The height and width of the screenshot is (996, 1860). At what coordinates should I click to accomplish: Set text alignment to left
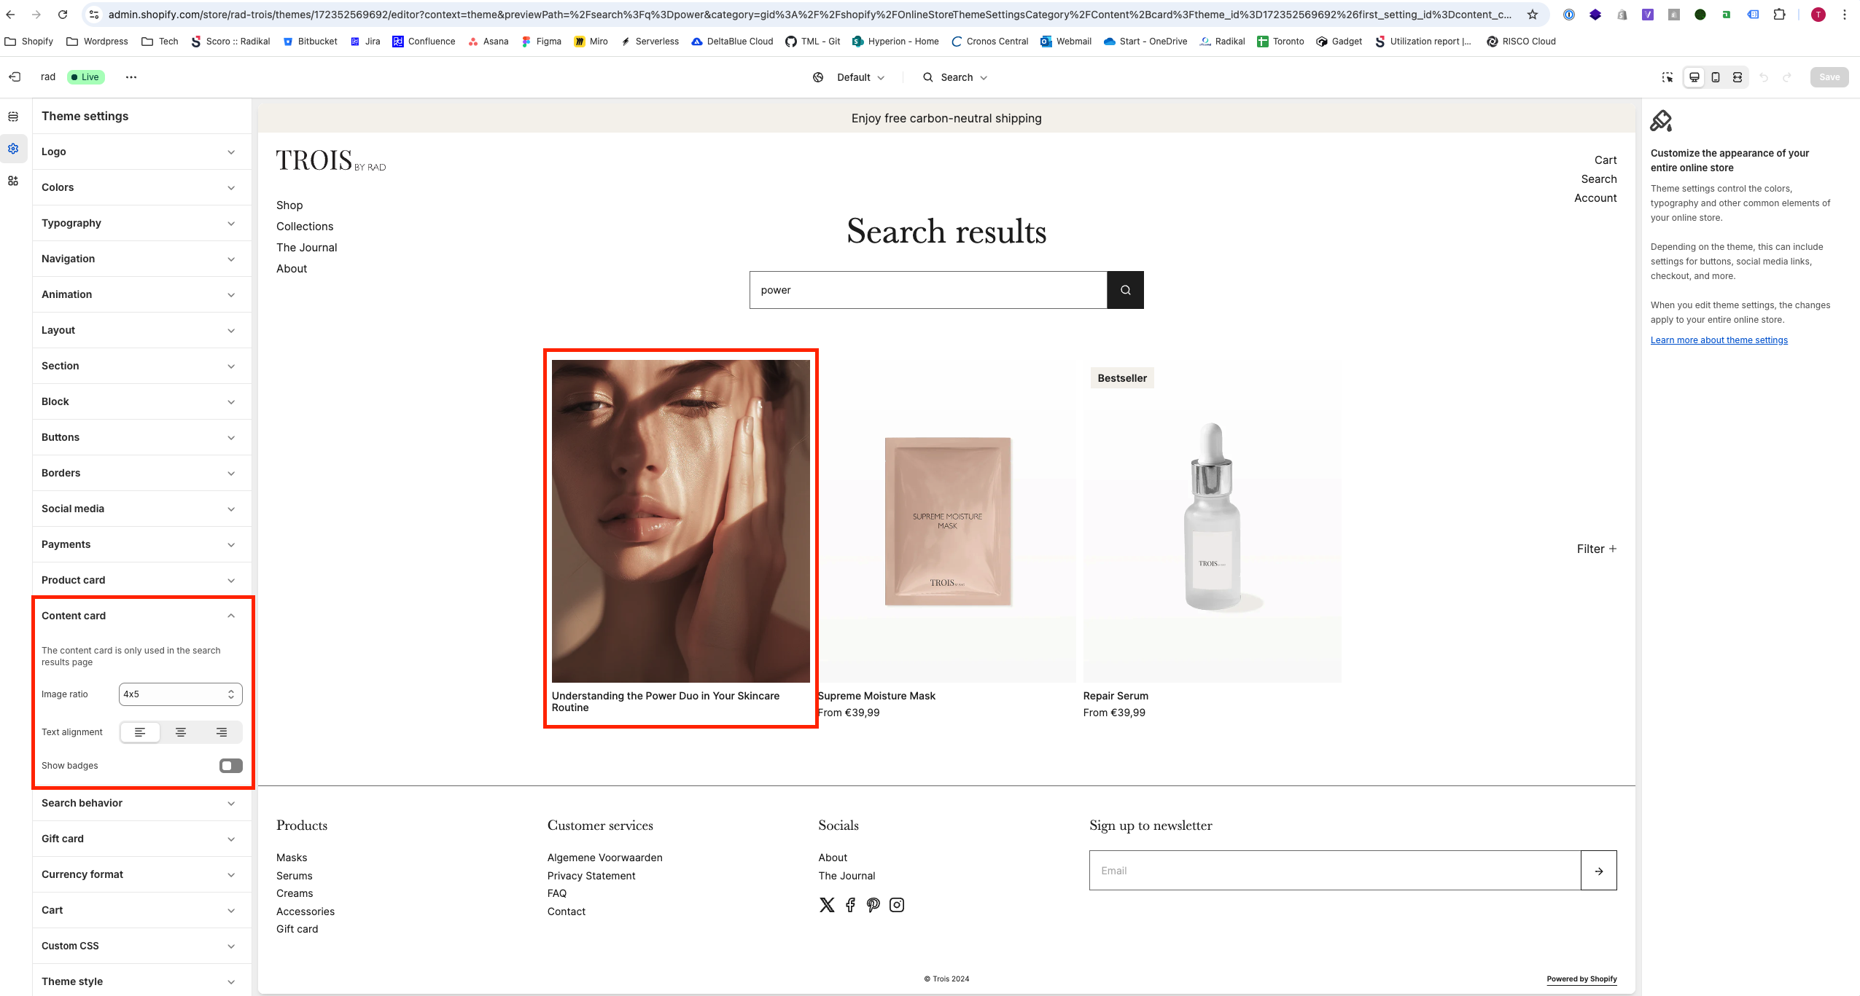pos(140,732)
